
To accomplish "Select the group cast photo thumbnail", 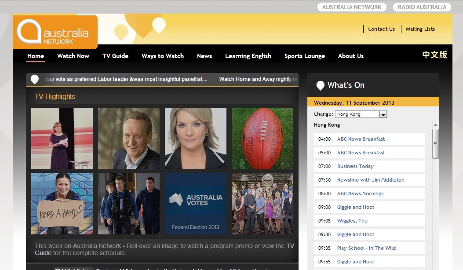I will 262,204.
